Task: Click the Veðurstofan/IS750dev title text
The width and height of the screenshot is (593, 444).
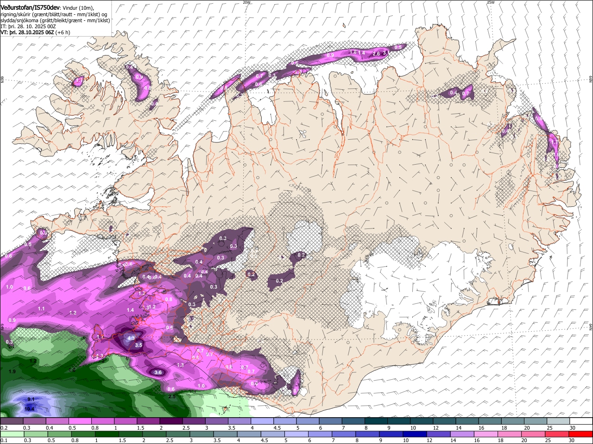Action: pyautogui.click(x=30, y=8)
